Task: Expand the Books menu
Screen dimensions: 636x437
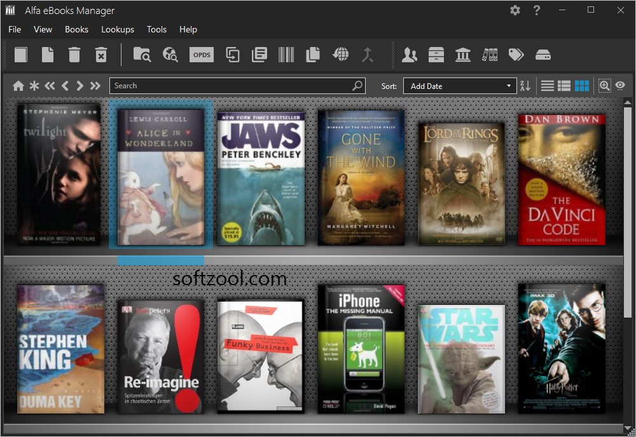Action: tap(76, 29)
